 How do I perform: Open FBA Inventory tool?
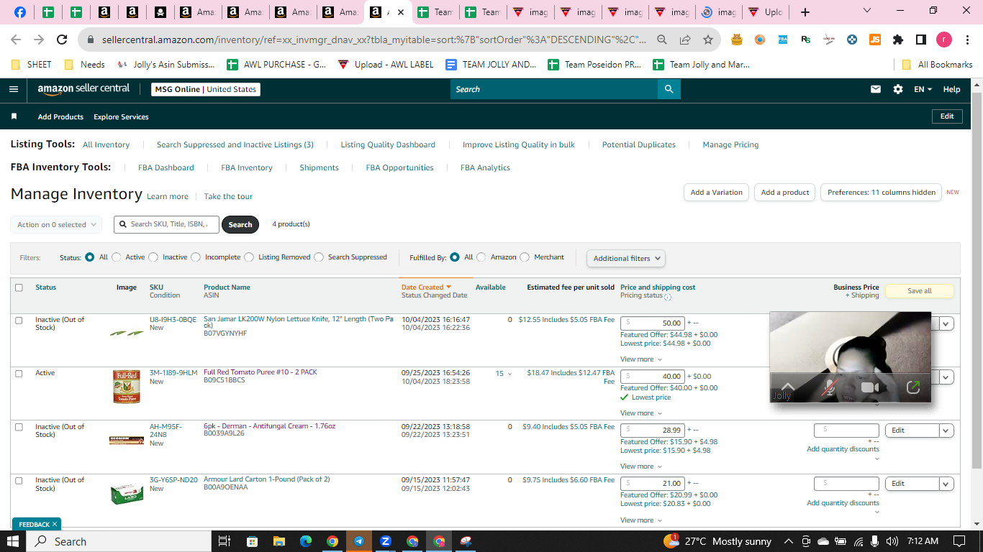point(247,167)
